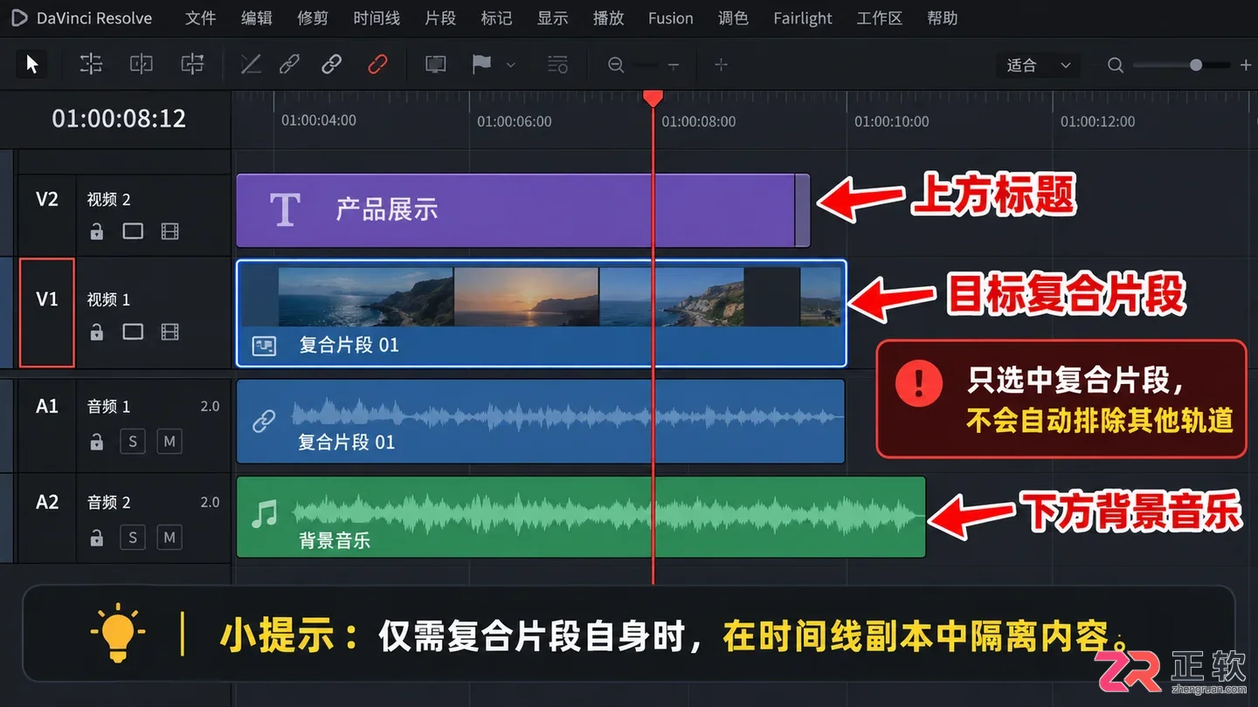Click the zoom out magnifier icon
The image size is (1258, 707).
coord(616,65)
